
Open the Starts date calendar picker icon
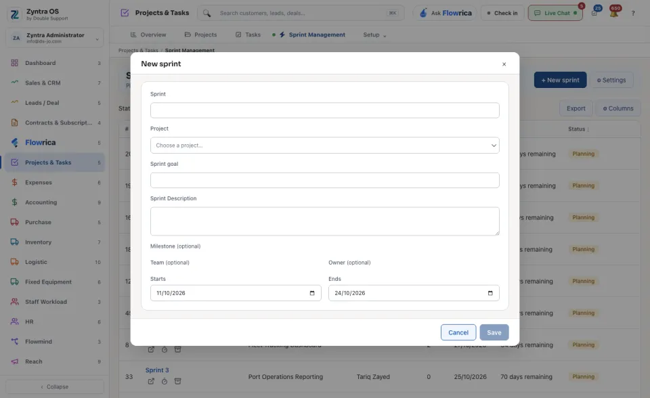coord(312,293)
